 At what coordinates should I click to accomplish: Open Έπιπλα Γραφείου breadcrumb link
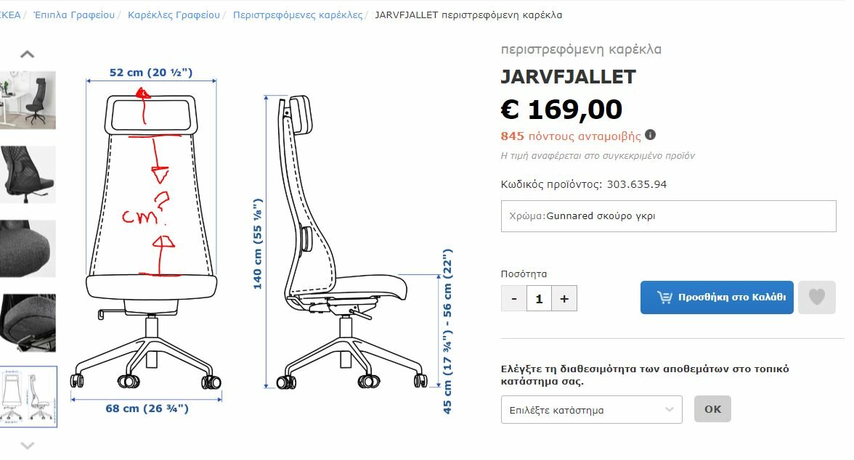point(74,15)
